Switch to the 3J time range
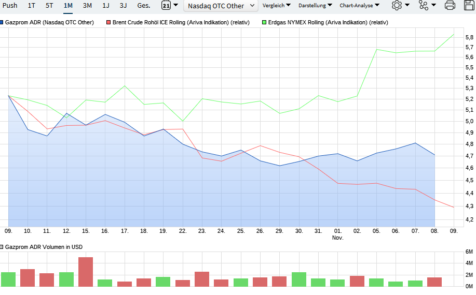476x295 pixels. click(123, 6)
